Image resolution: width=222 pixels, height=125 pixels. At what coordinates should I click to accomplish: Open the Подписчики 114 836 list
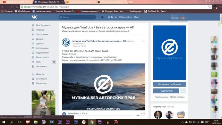163,107
